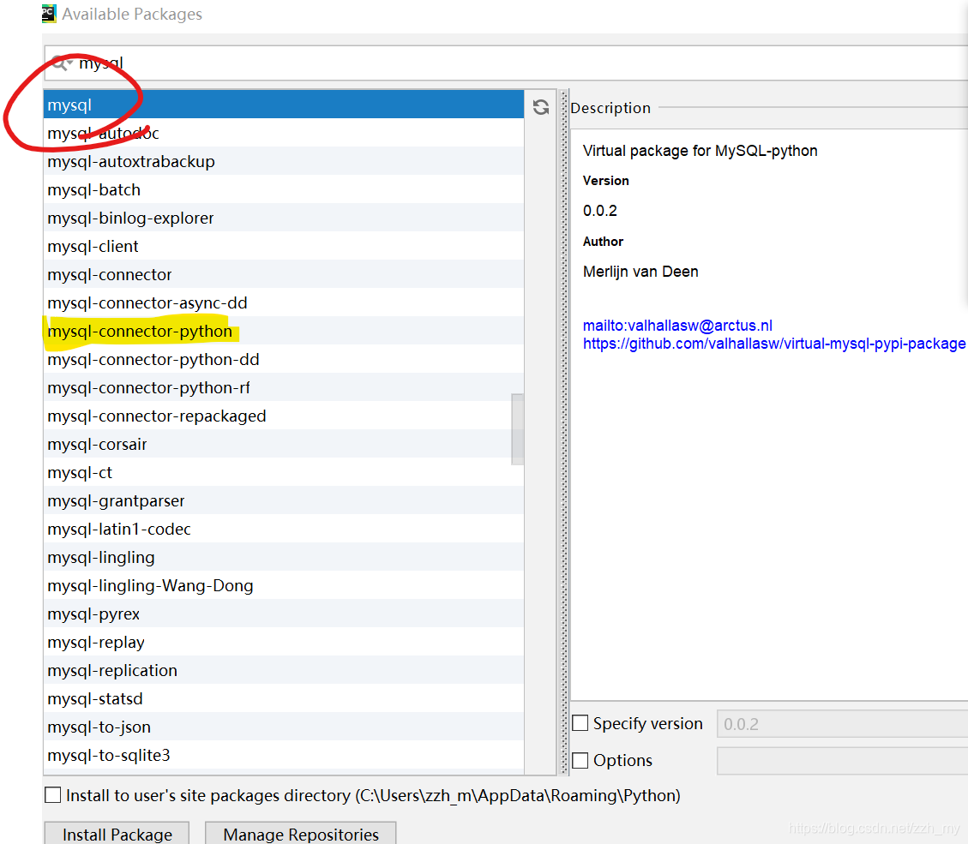The image size is (968, 844).
Task: Select mysql-statsd package
Action: 284,699
